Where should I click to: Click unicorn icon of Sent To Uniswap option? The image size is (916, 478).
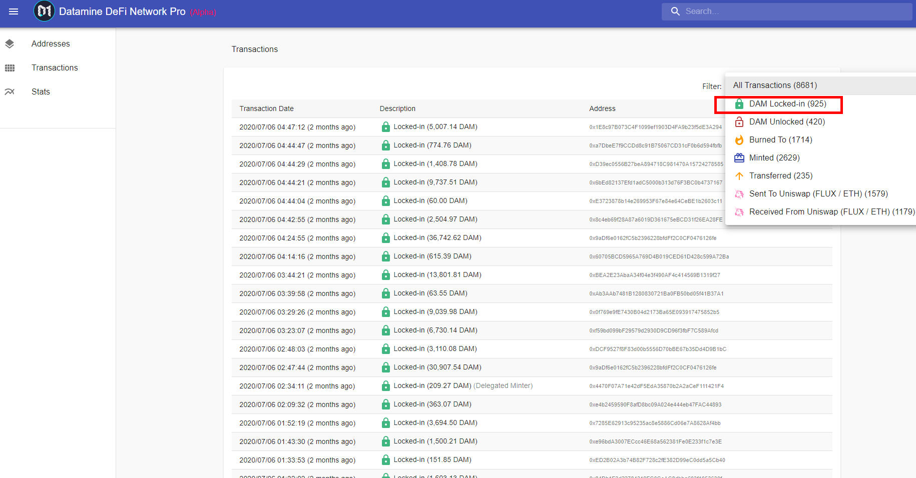pyautogui.click(x=739, y=194)
